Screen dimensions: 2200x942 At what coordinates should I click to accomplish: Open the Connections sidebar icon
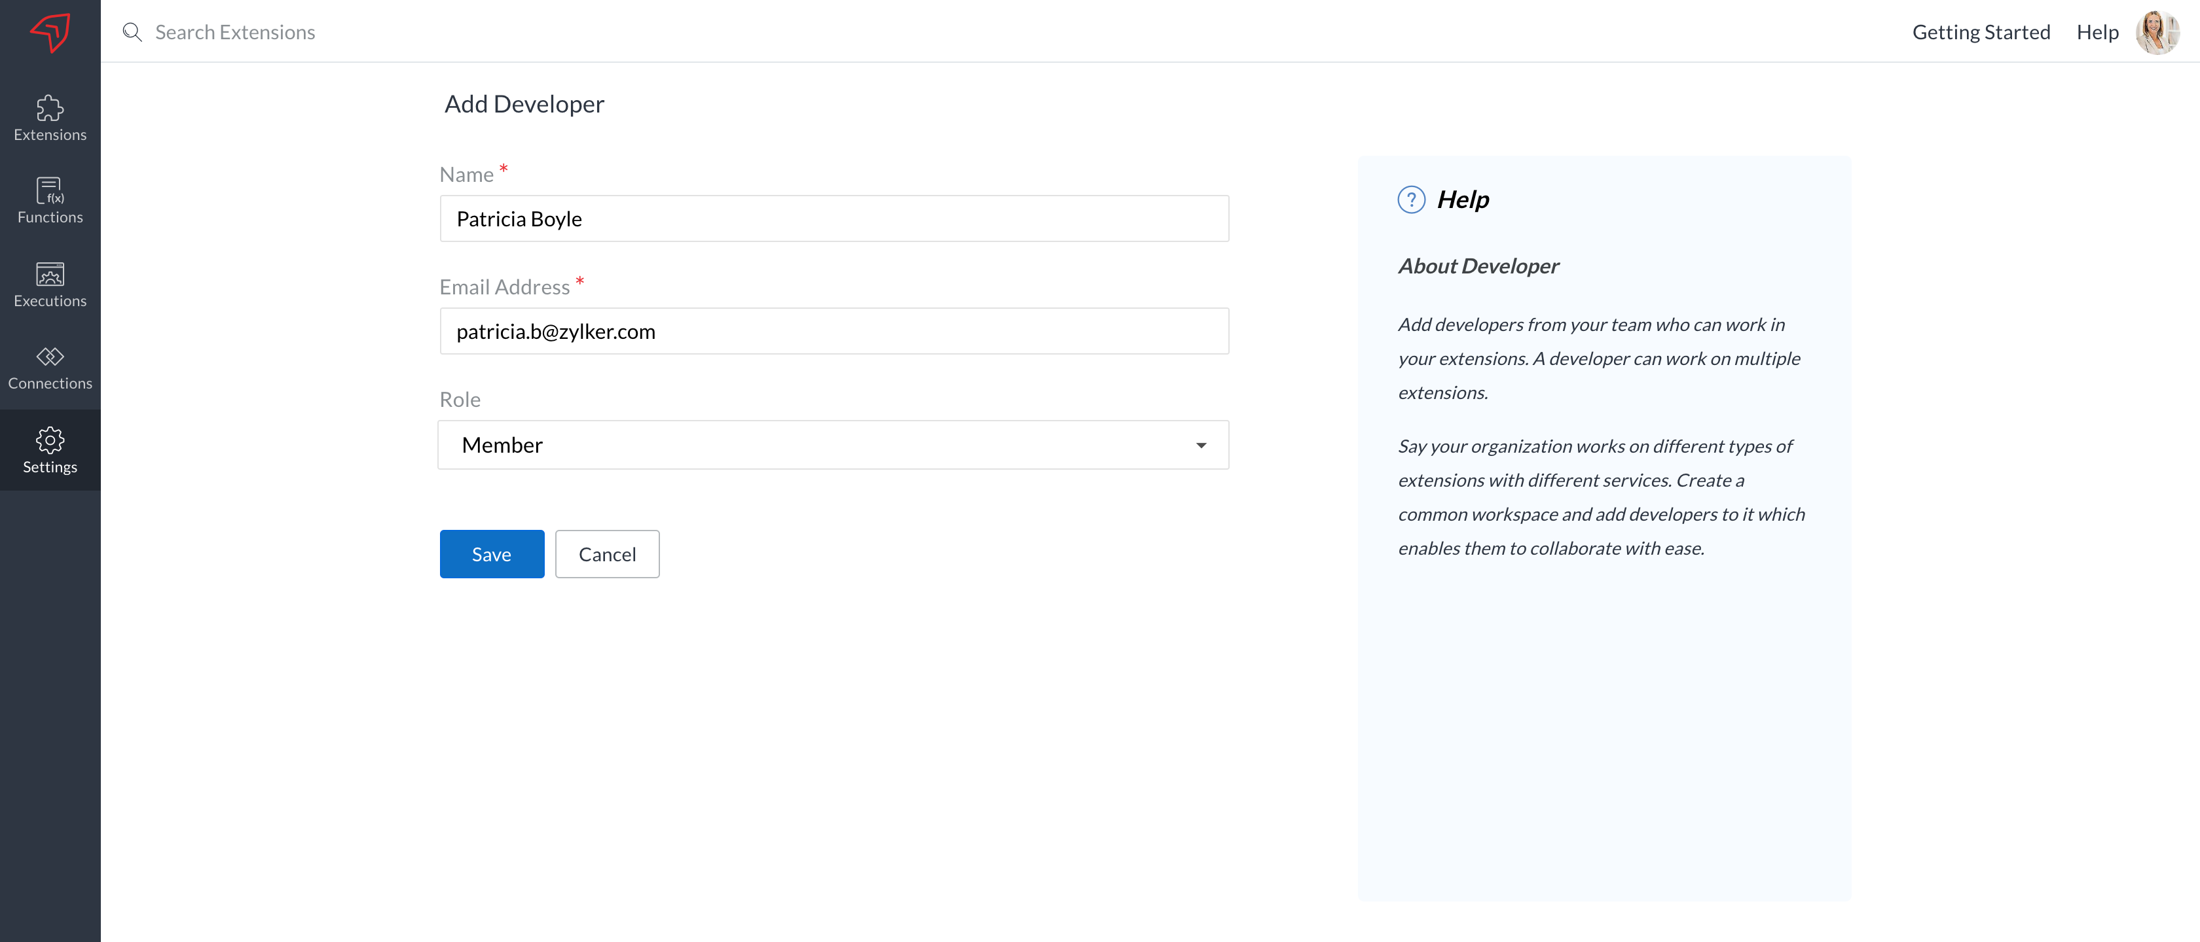pos(50,356)
